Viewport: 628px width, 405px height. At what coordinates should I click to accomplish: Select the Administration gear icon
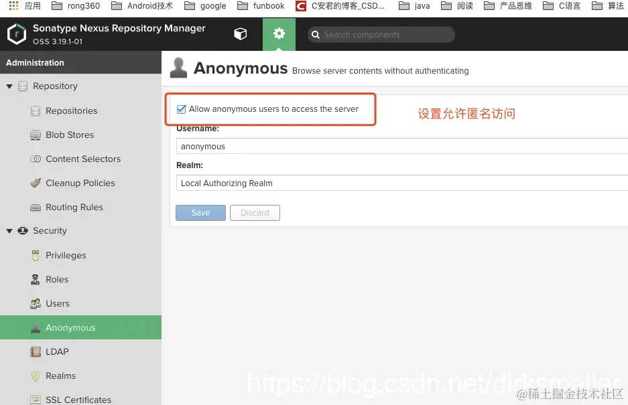[x=279, y=33]
